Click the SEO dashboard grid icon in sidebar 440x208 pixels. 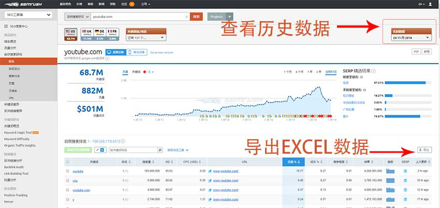6,26
